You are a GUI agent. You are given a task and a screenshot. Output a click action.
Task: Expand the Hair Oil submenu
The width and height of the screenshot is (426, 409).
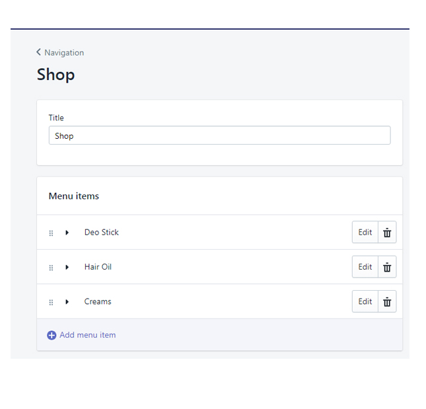tap(67, 268)
